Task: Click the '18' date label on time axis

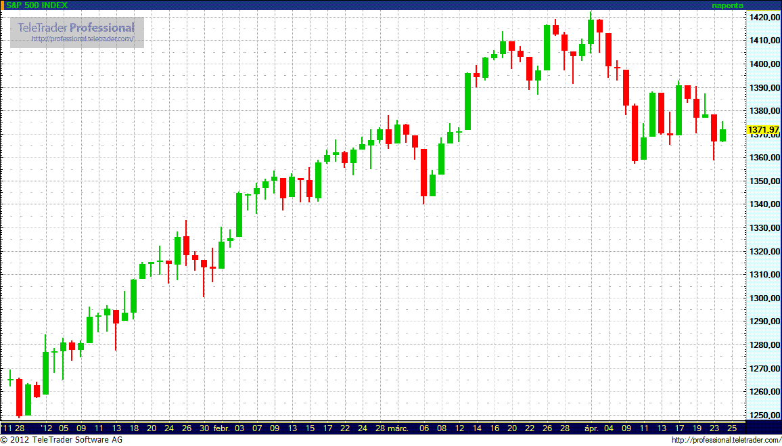Action: coord(134,428)
